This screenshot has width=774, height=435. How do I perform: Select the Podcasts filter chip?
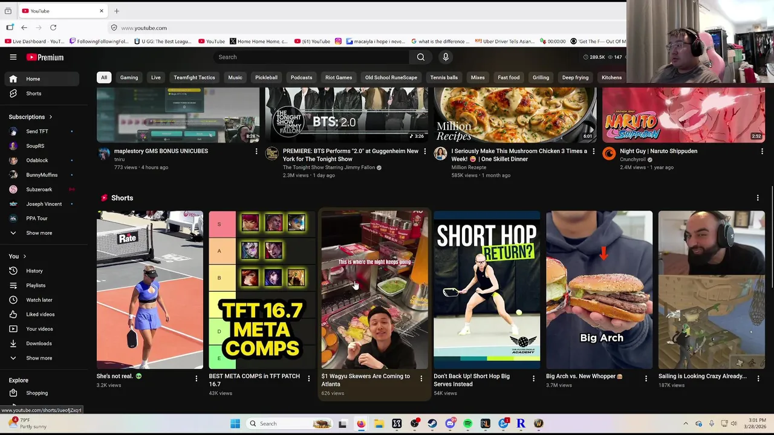click(x=301, y=77)
